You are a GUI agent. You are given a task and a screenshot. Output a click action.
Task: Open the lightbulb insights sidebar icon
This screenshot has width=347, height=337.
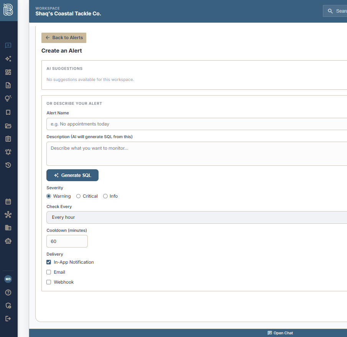(x=8, y=98)
